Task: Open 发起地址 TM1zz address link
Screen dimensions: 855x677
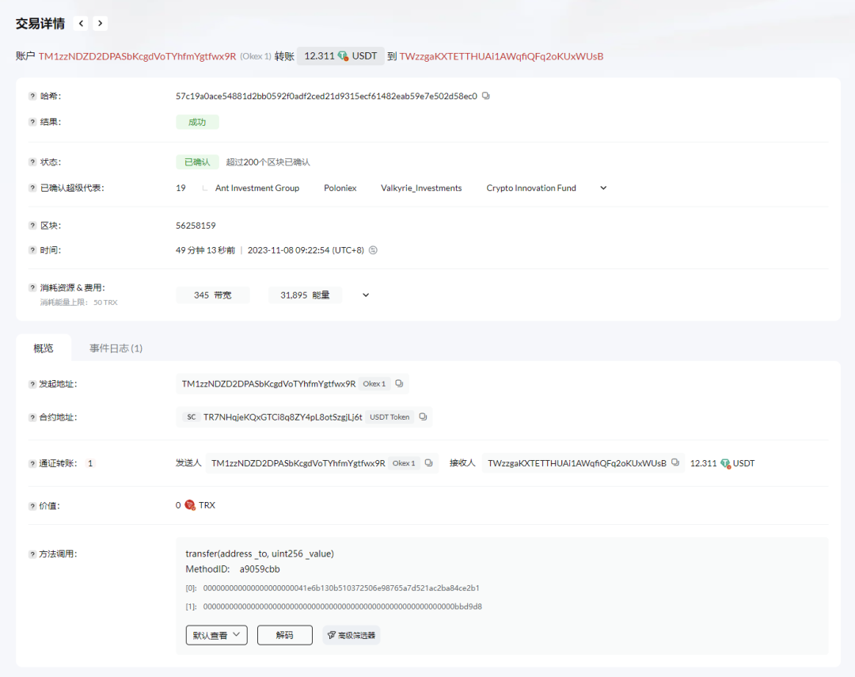Action: click(268, 384)
